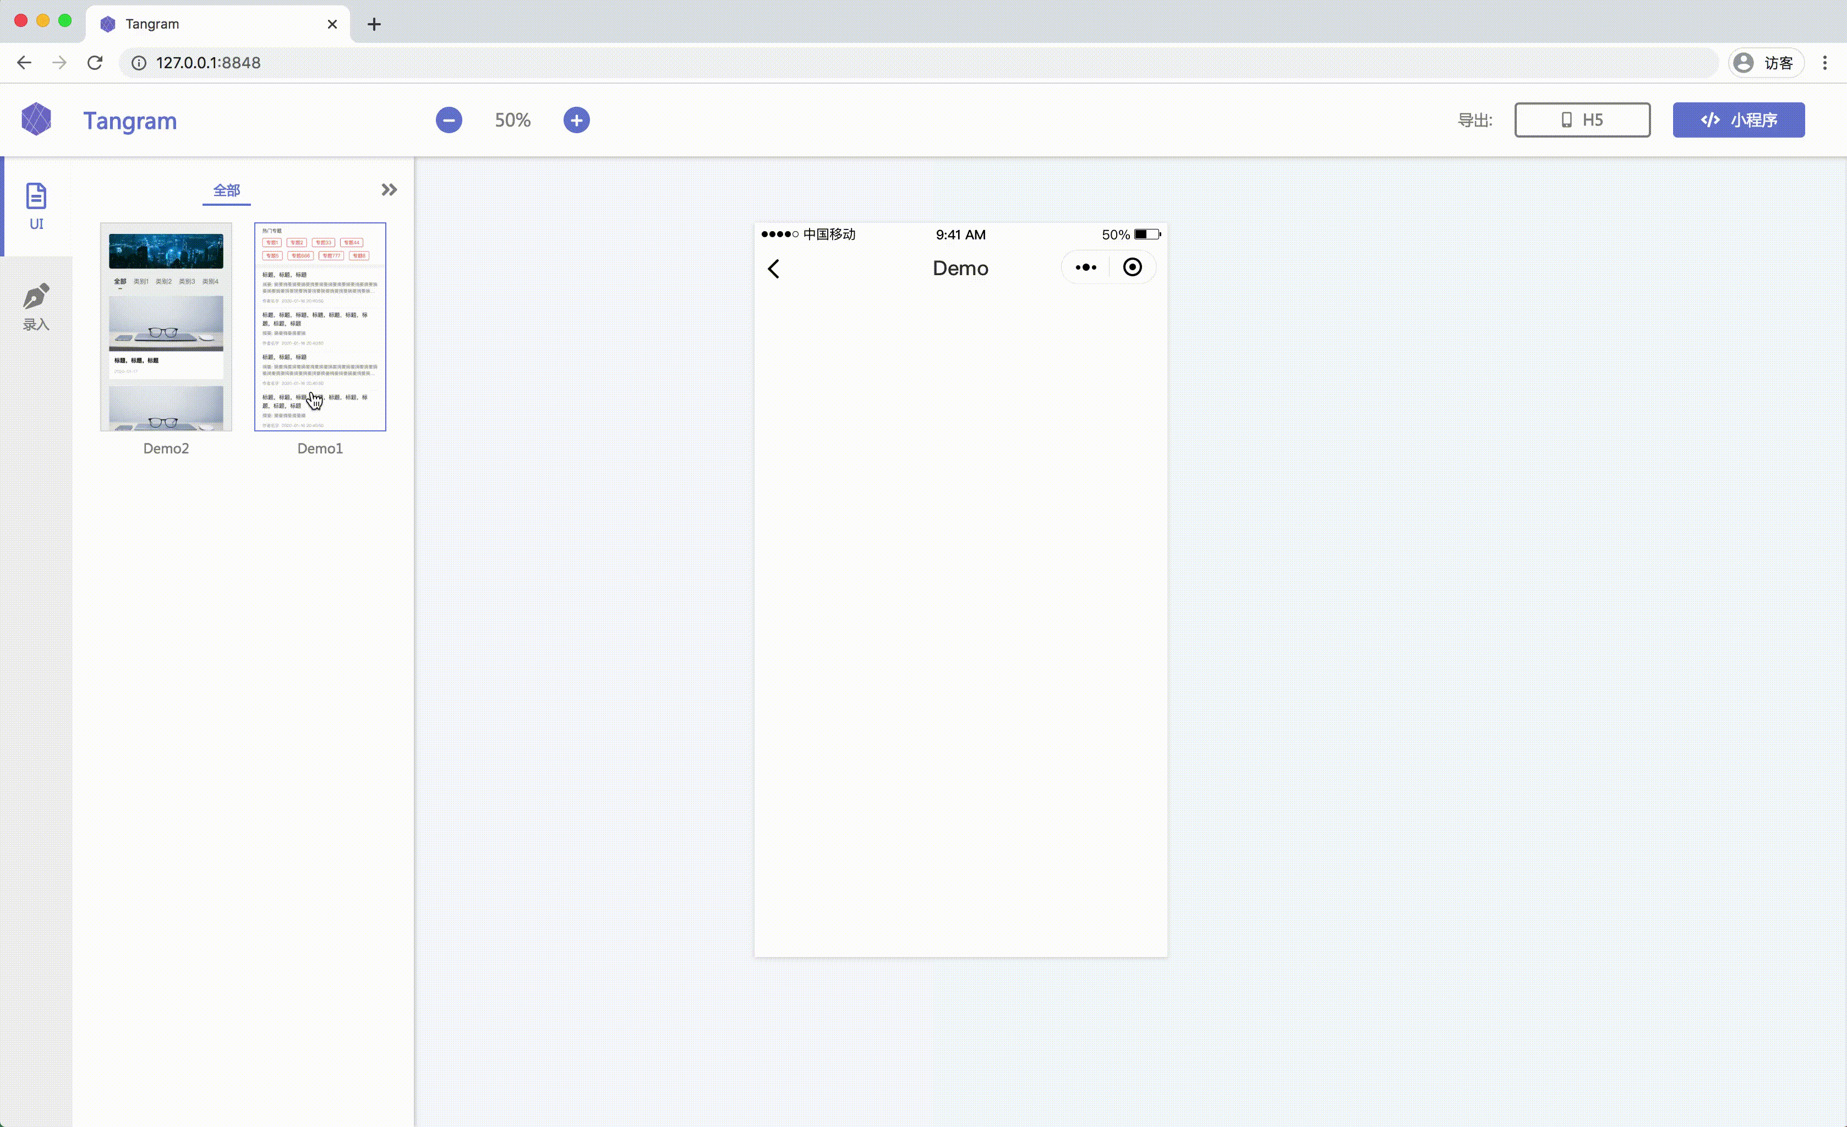Click the three-dot menu in phone preview

(x=1085, y=267)
